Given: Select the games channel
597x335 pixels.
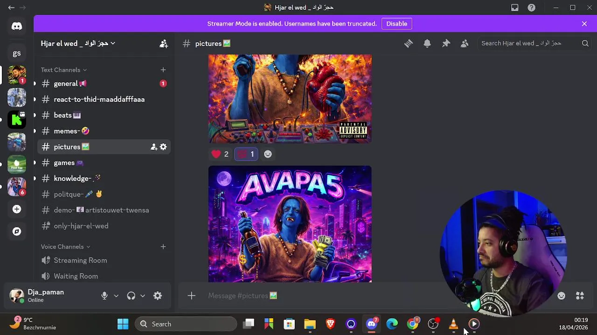Looking at the screenshot, I should click(104, 163).
